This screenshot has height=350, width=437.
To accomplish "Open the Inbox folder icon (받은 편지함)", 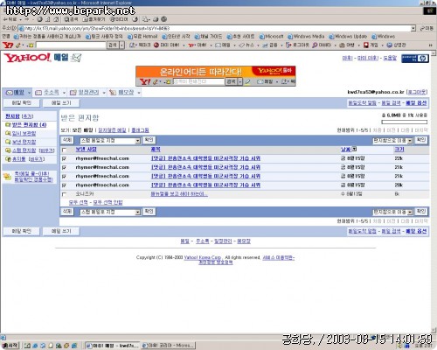I will tap(8, 125).
